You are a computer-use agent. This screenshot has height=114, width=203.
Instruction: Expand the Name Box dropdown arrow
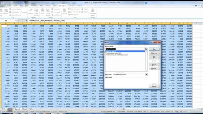tap(16, 21)
